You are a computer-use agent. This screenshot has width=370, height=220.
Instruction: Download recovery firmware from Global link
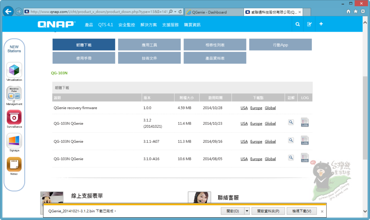click(x=270, y=108)
